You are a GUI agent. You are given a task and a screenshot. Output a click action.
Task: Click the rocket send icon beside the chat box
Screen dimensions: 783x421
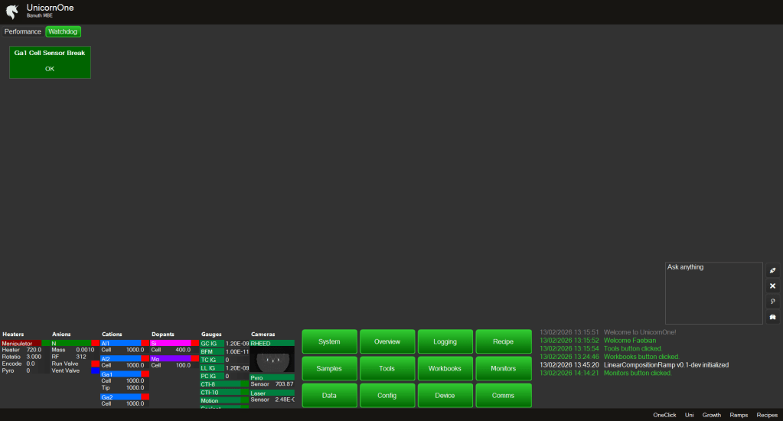(x=772, y=270)
